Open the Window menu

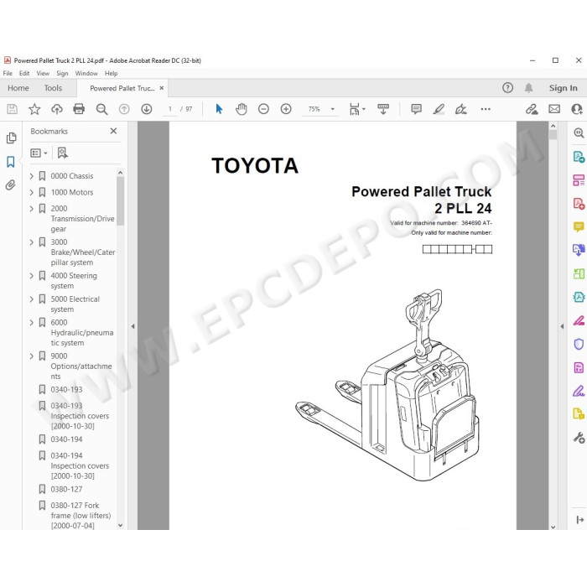point(86,74)
